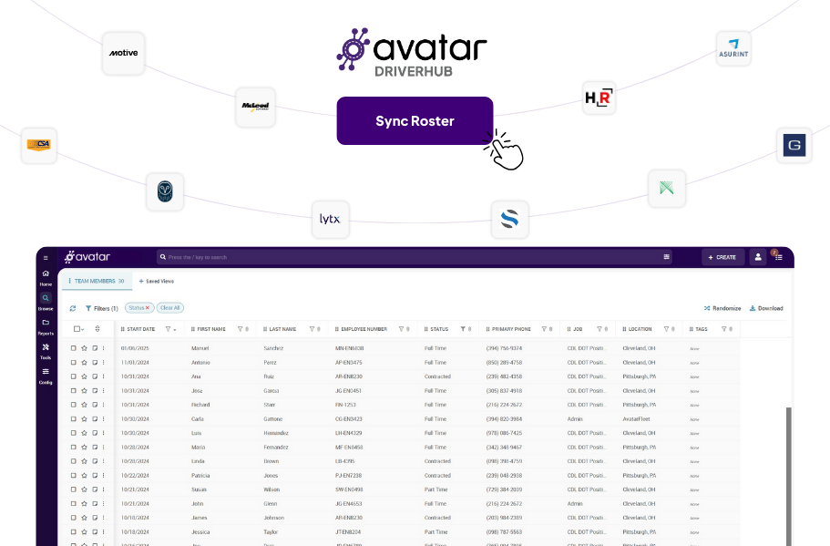Select the checkbox in the table header
Image resolution: width=830 pixels, height=546 pixels.
tap(77, 328)
